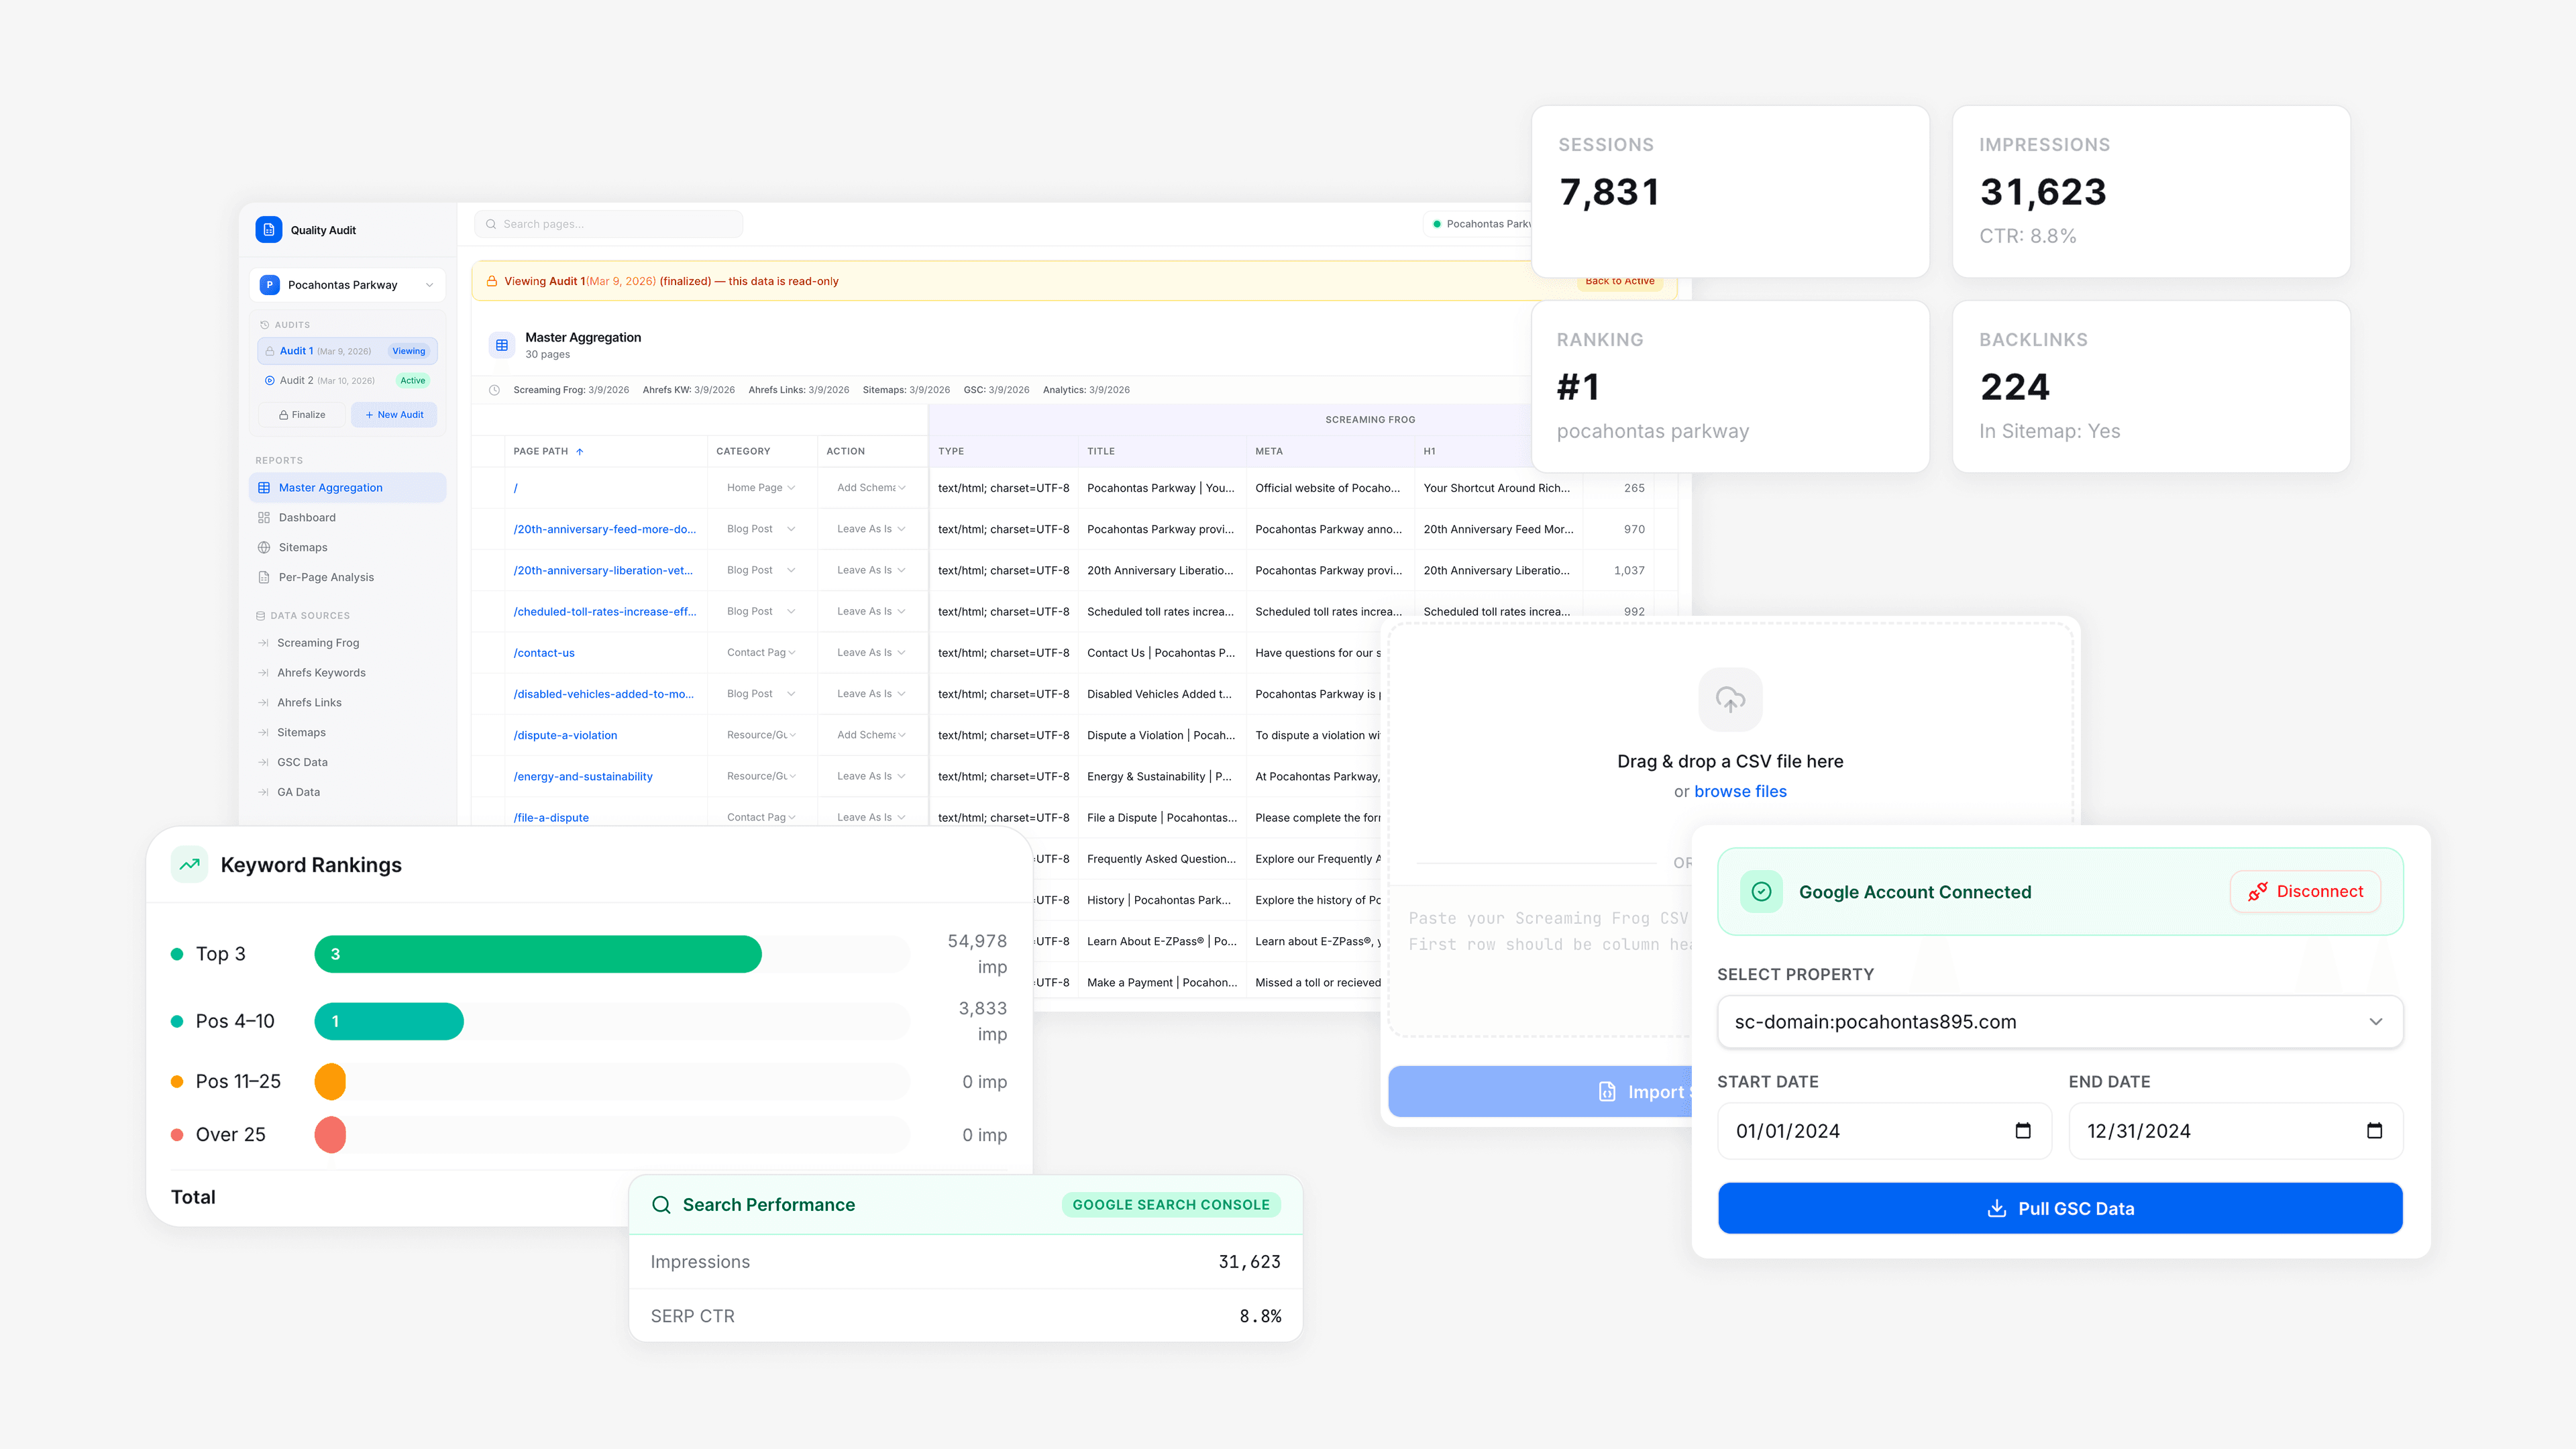Click the teal Pos 4–10 ranking bar

tap(389, 1021)
